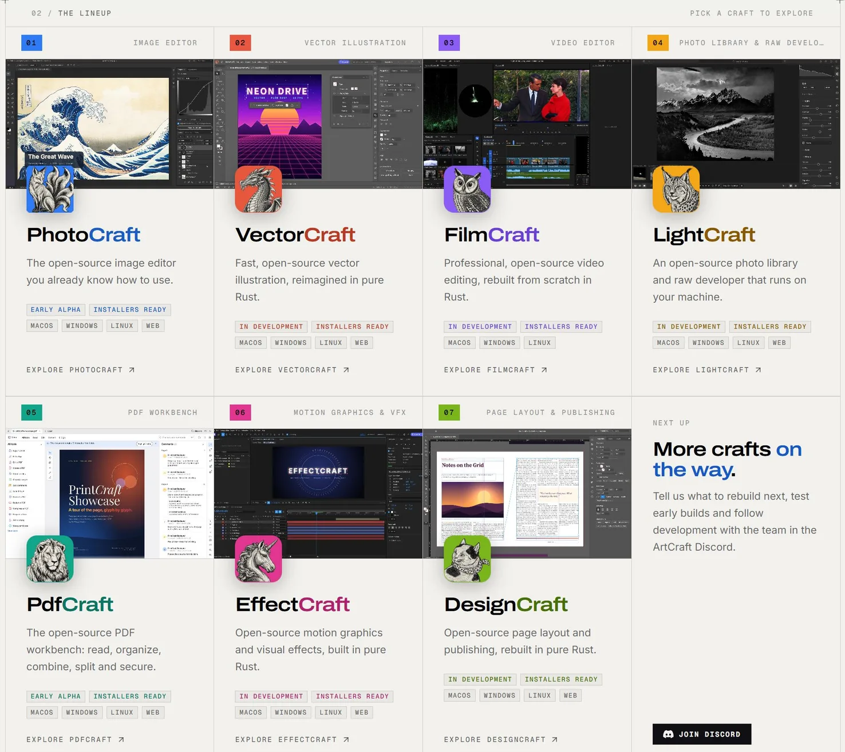Click the PhotoCraft fox app icon

click(x=50, y=189)
